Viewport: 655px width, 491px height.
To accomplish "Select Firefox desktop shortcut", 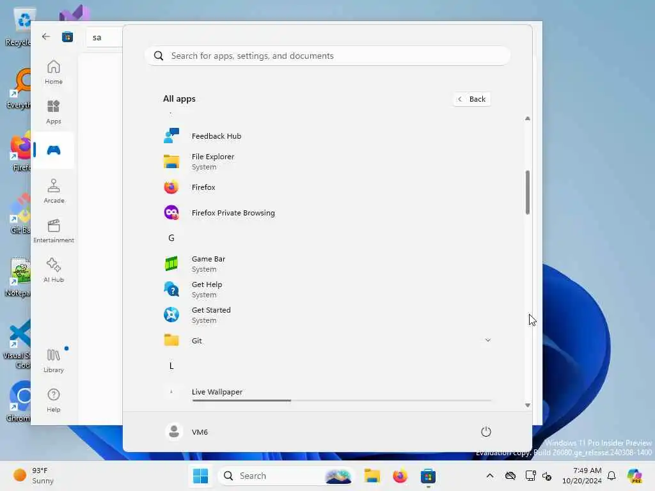I will pyautogui.click(x=19, y=151).
